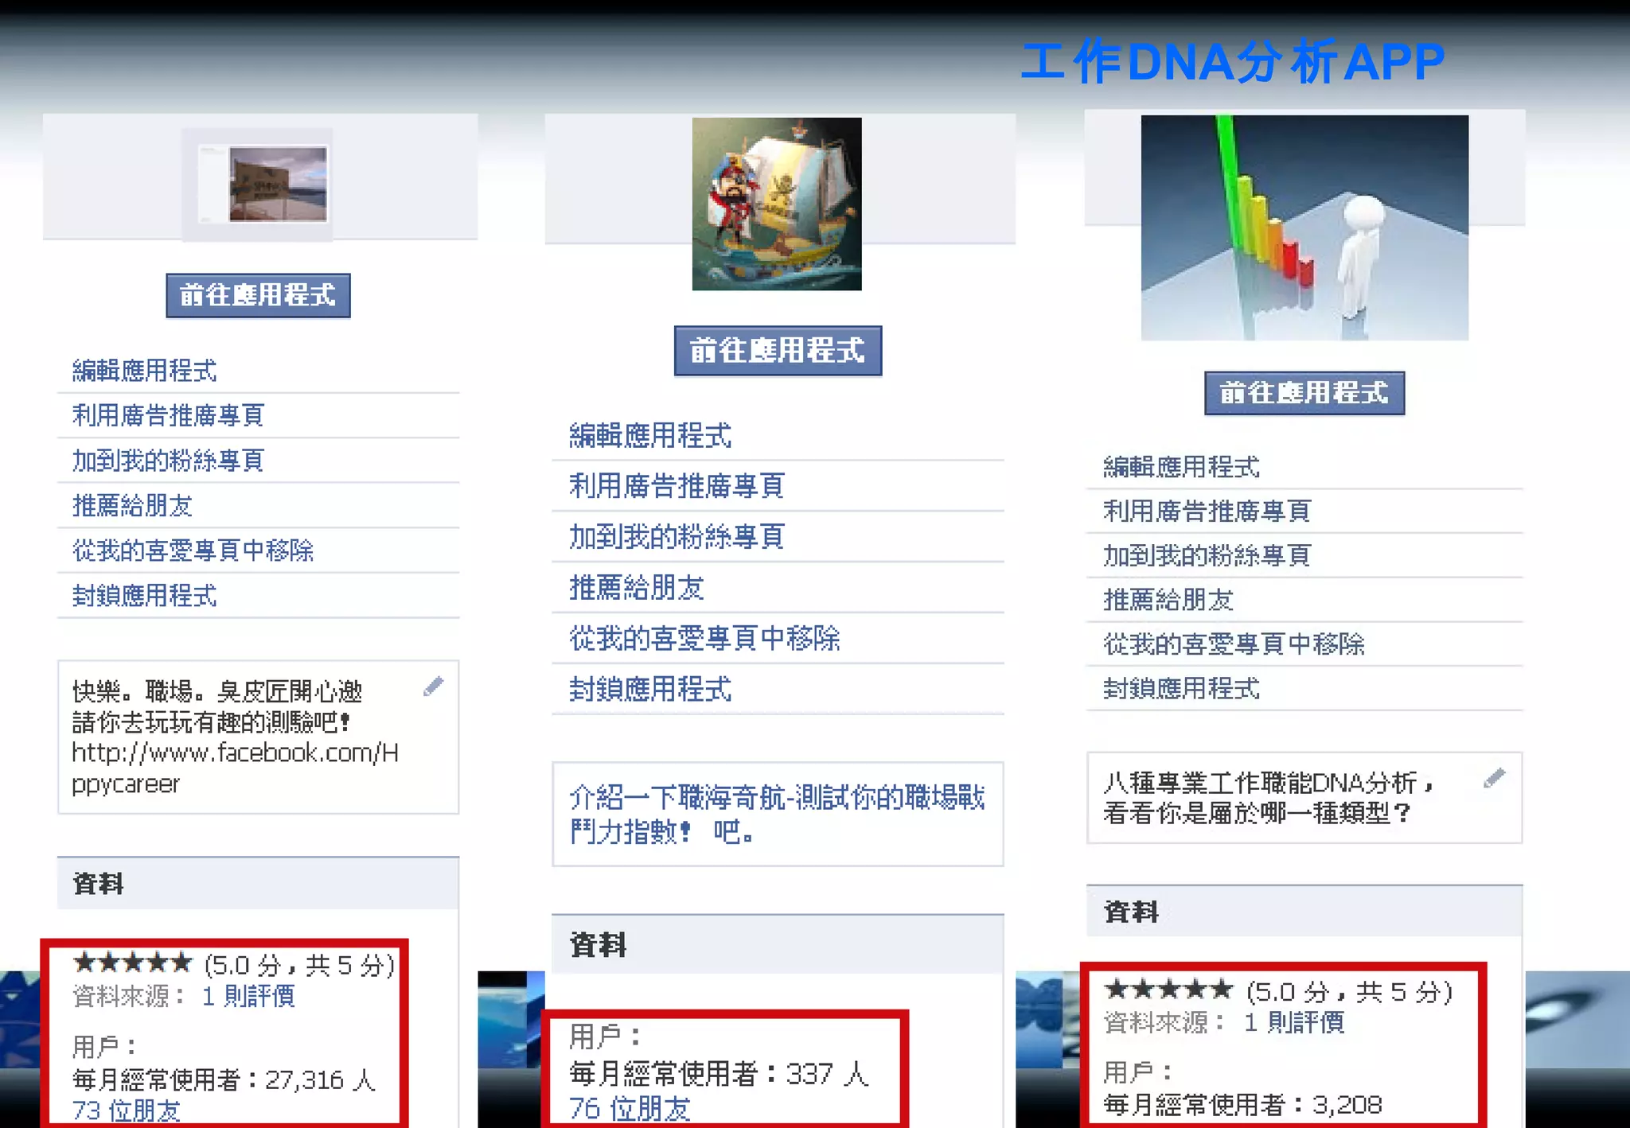The height and width of the screenshot is (1128, 1630).
Task: Select 從我的喜愛專頁中移除 in the pirate ship column
Action: (x=704, y=638)
